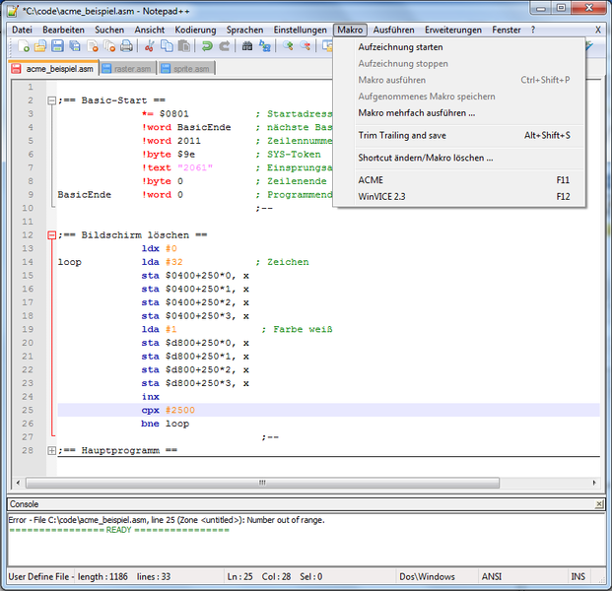Click 'Ln : 25' in status bar

[240, 577]
